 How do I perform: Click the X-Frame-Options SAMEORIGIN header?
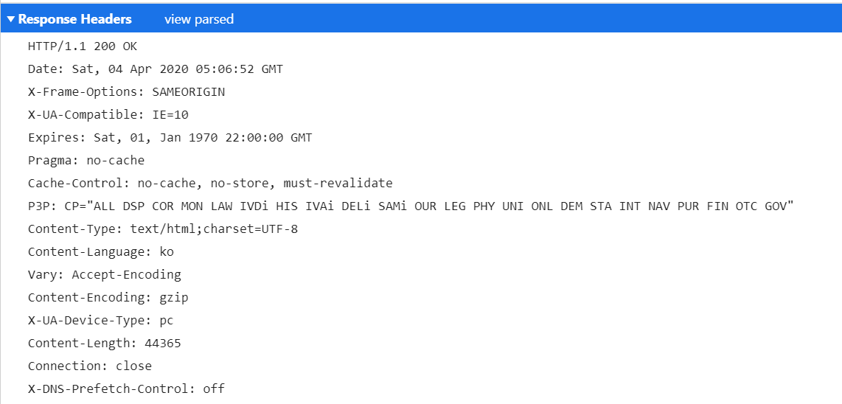(x=126, y=92)
